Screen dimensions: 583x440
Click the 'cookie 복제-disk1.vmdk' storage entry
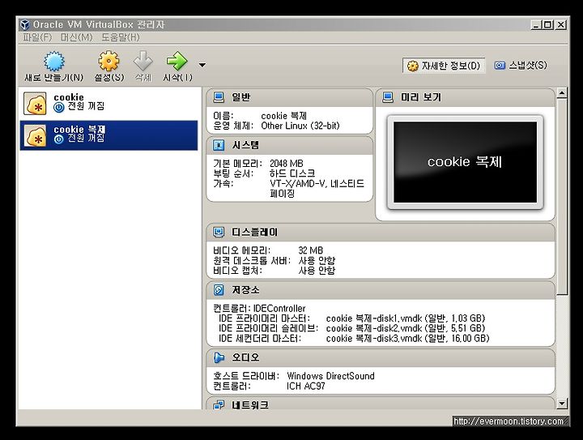tap(406, 318)
